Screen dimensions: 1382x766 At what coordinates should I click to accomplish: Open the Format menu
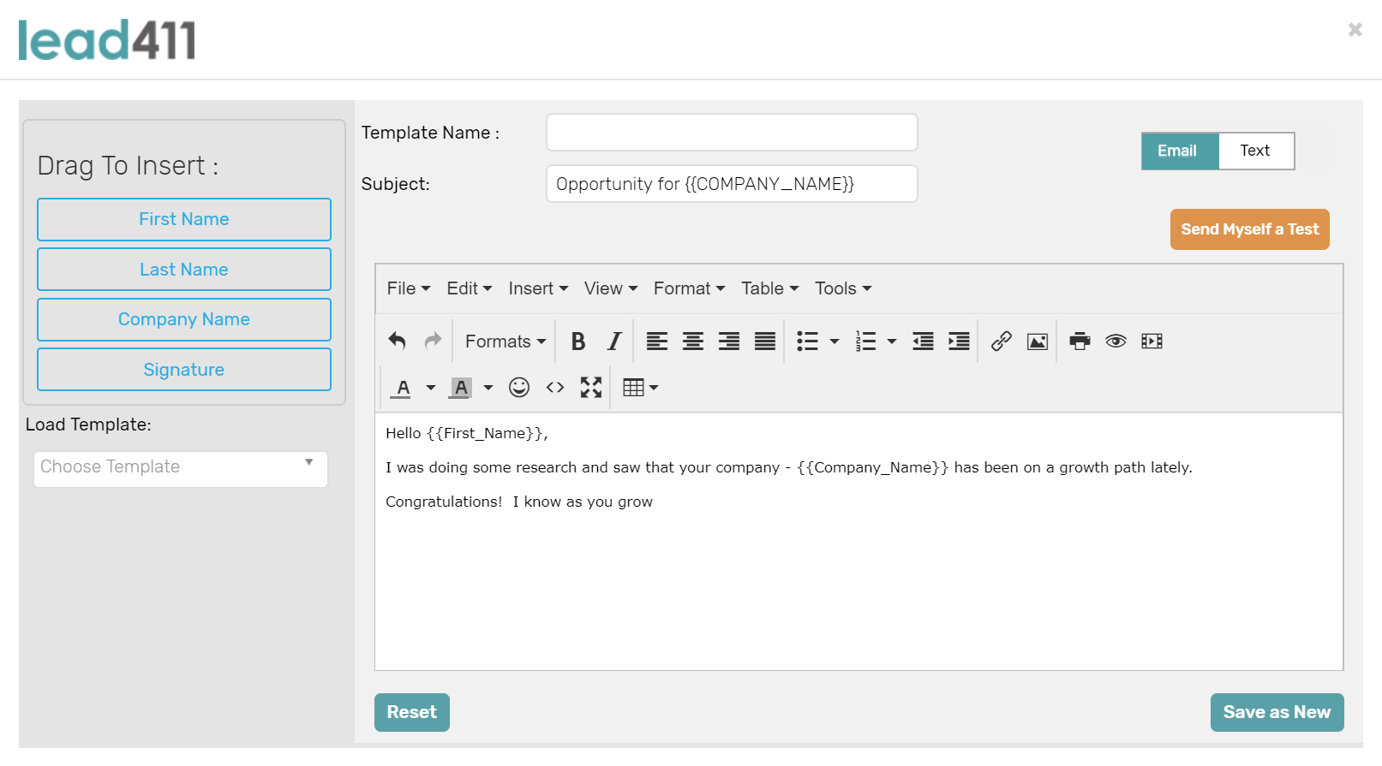pos(690,288)
